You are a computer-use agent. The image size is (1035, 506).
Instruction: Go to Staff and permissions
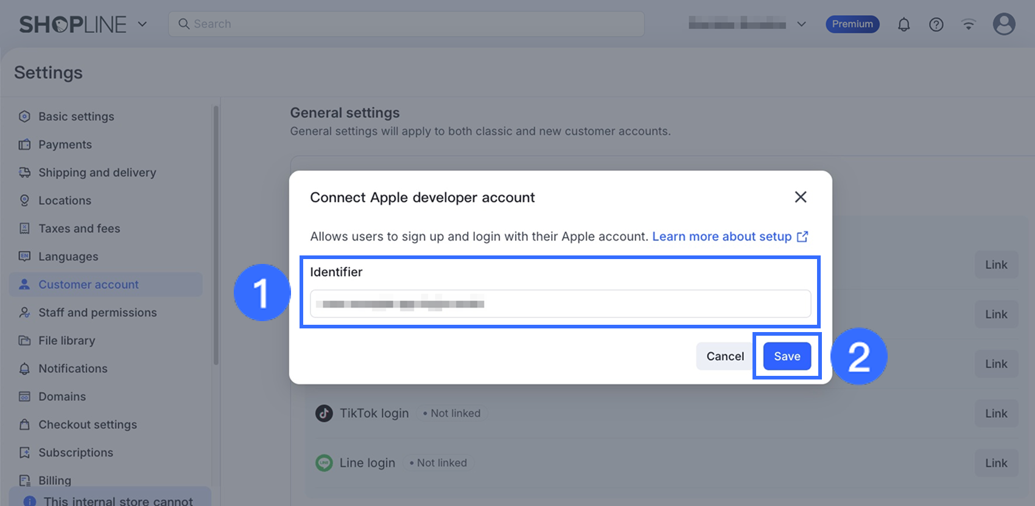(97, 313)
